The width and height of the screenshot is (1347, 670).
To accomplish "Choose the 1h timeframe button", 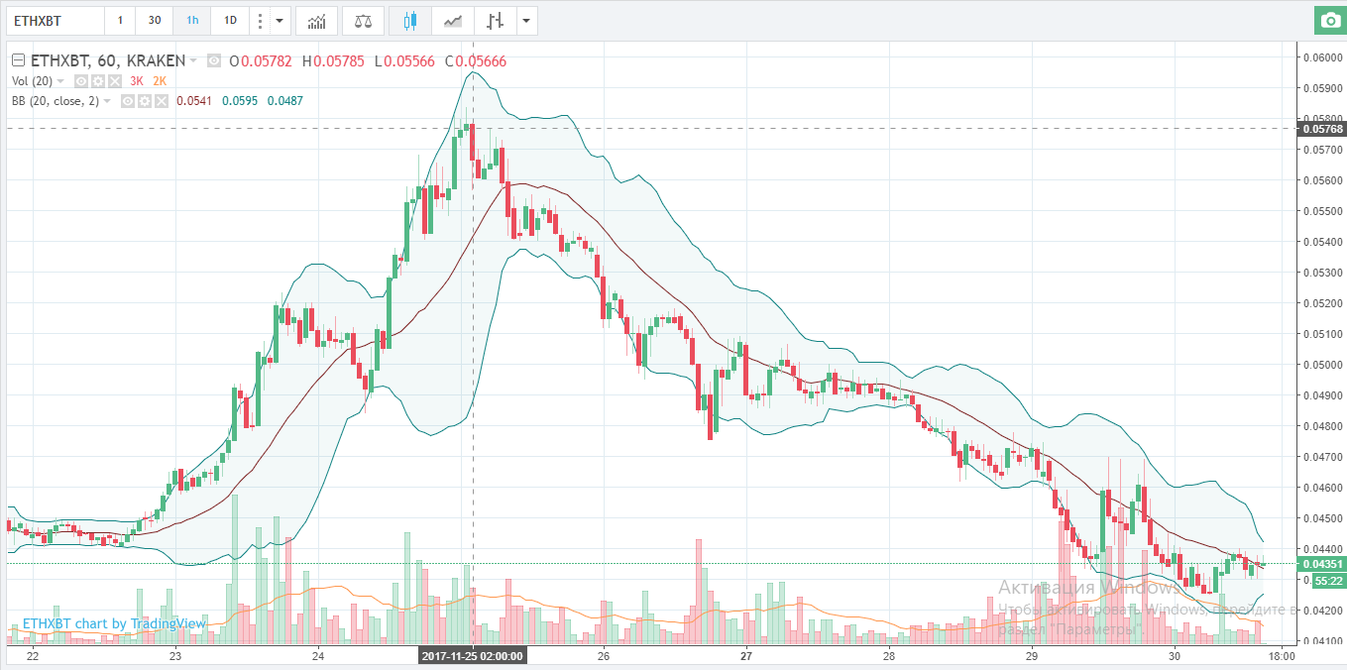I will [191, 20].
